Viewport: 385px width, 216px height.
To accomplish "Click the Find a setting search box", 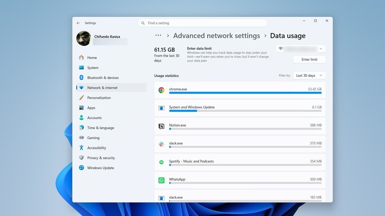I will point(202,23).
